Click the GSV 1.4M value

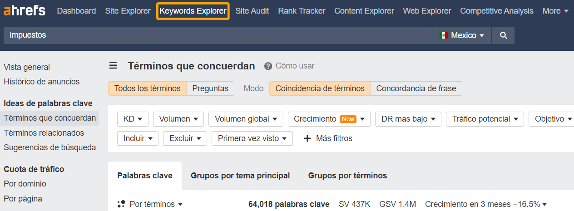397,204
